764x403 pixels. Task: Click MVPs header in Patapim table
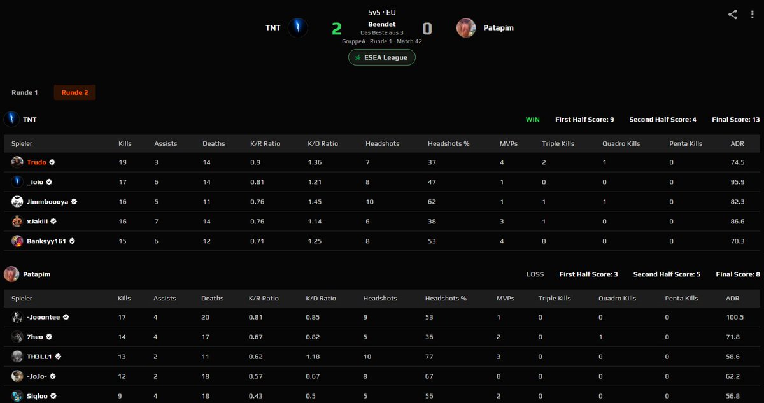coord(506,298)
